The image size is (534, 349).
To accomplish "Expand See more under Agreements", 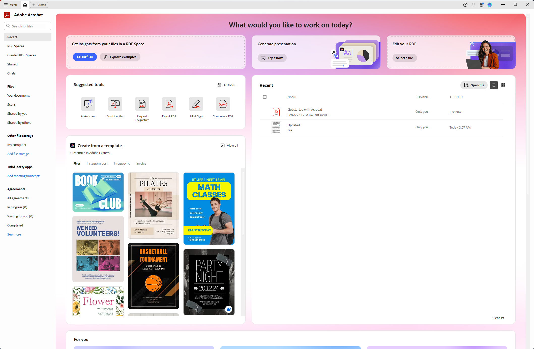I will [x=14, y=234].
